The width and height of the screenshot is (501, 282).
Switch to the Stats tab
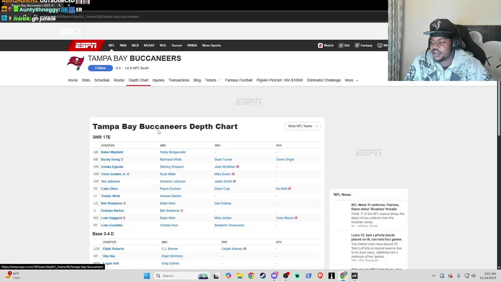(x=86, y=80)
